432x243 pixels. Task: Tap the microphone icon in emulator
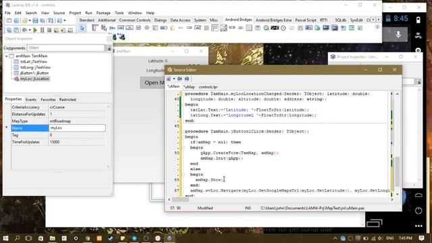398,34
